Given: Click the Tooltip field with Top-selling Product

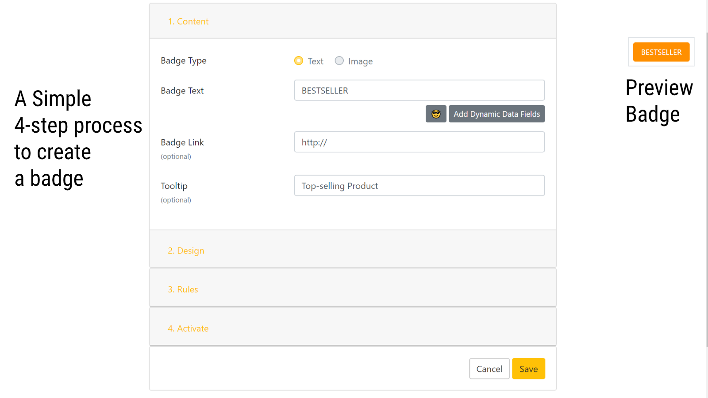Looking at the screenshot, I should [x=419, y=186].
